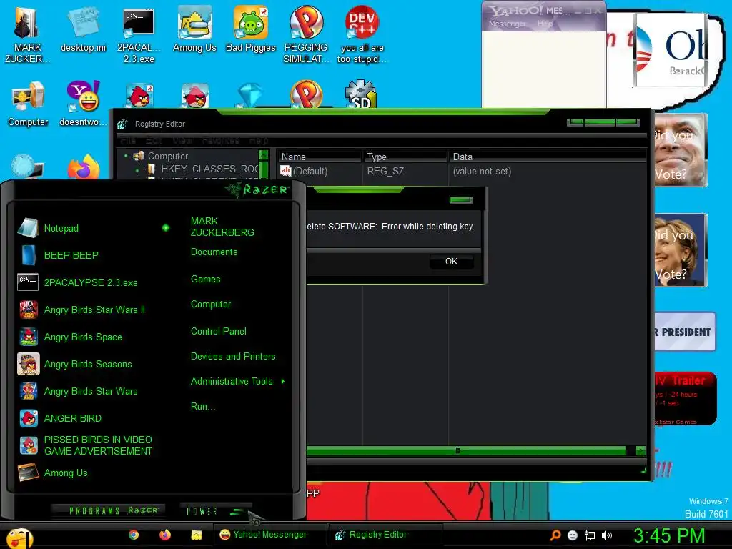Launch BEEP BEEP from the start menu
Viewport: 732px width, 549px height.
pyautogui.click(x=71, y=255)
